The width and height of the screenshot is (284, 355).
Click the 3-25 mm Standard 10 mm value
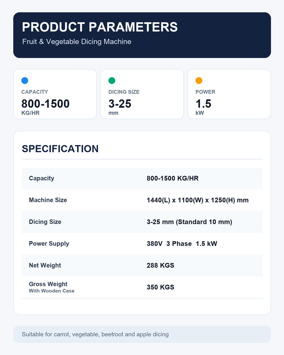click(x=189, y=222)
